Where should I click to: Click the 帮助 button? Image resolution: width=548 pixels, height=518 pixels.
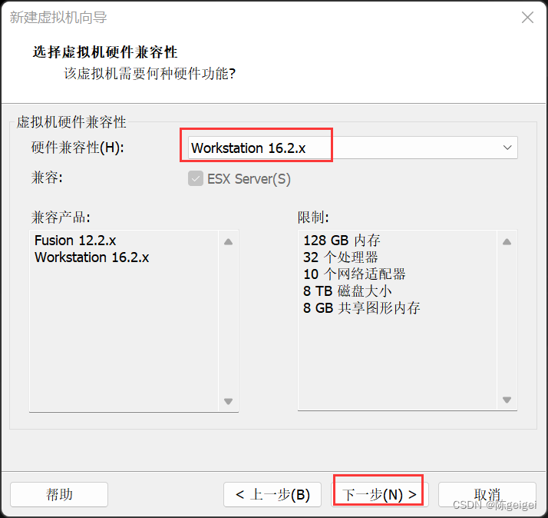point(59,494)
